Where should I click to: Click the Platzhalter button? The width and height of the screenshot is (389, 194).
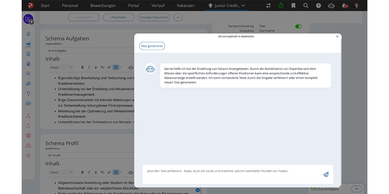pyautogui.click(x=119, y=17)
